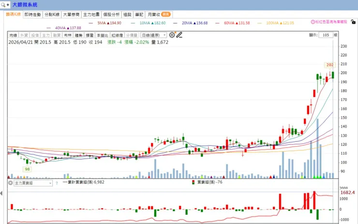Collapse sidebar using left arrow icon

1,194
